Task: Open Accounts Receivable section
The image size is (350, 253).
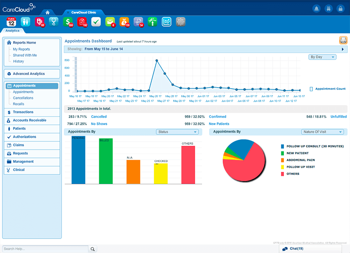Action: (32, 120)
